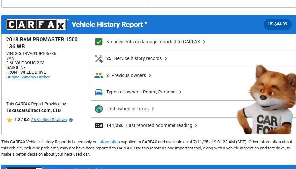This screenshot has height=169, width=296.
Task: Expand the last reported odometer chevron
Action: 196,126
